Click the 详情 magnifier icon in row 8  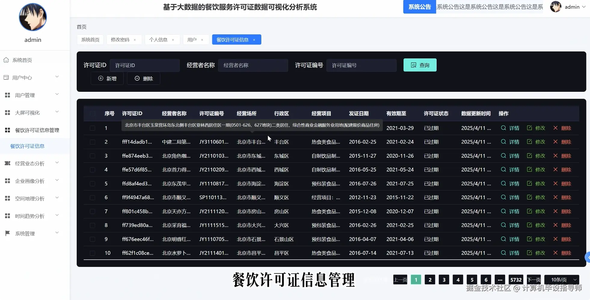click(503, 225)
